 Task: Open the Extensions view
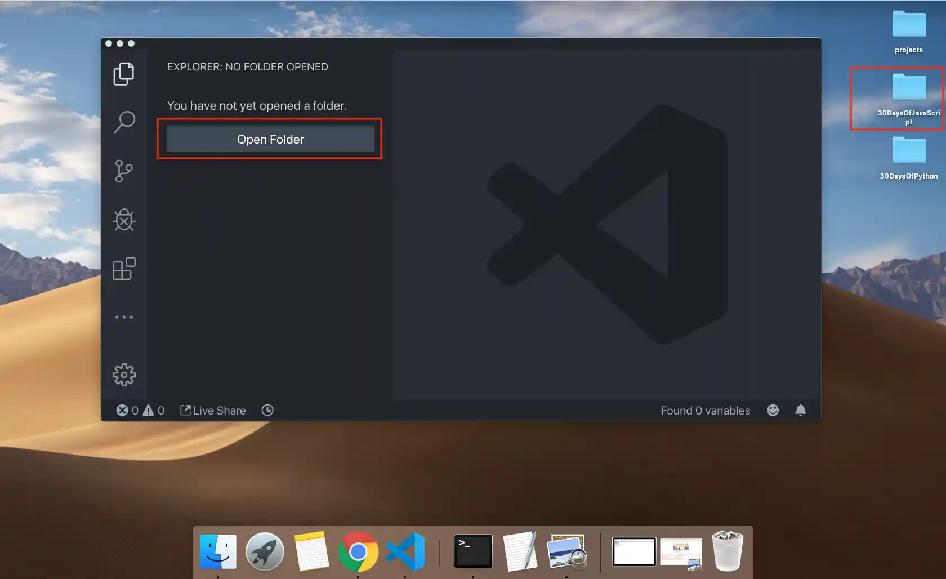[124, 269]
